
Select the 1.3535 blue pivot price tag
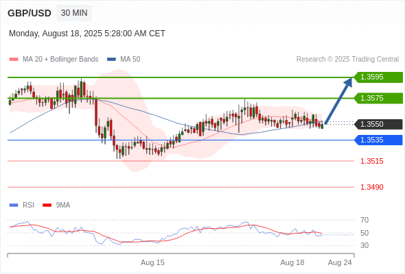pos(378,140)
